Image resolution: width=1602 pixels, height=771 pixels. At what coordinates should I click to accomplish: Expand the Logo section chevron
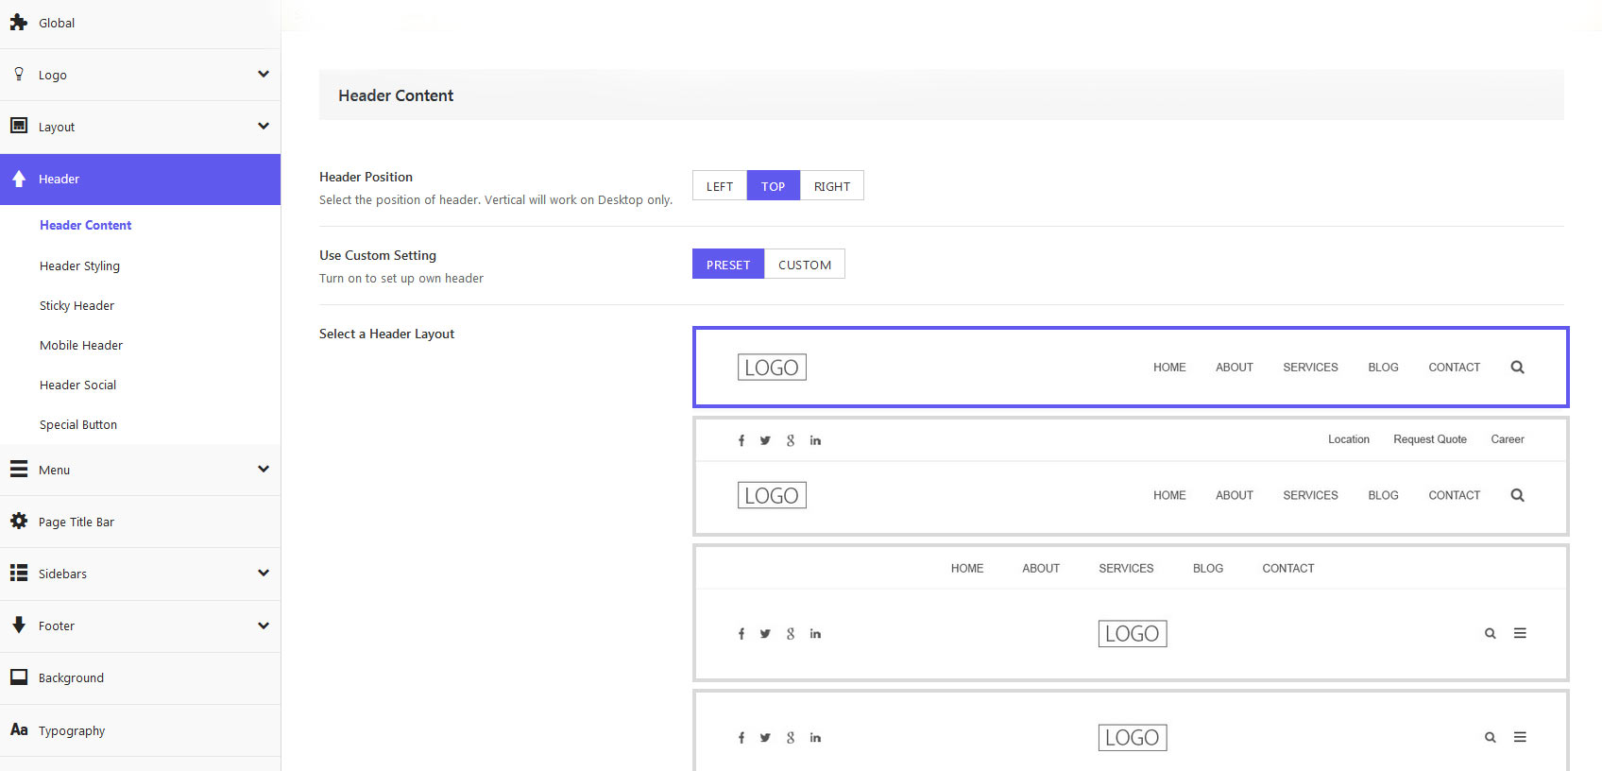click(264, 75)
